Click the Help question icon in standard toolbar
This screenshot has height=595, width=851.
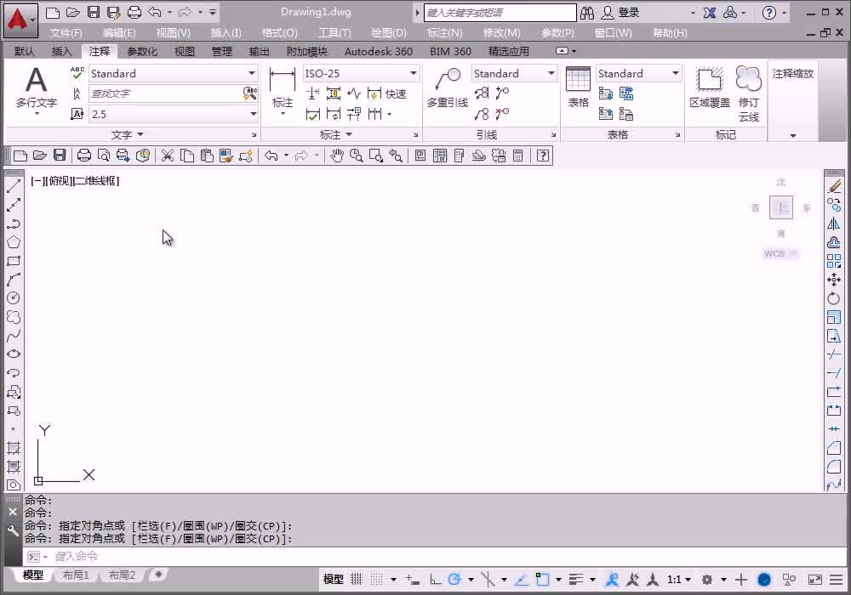pyautogui.click(x=543, y=156)
